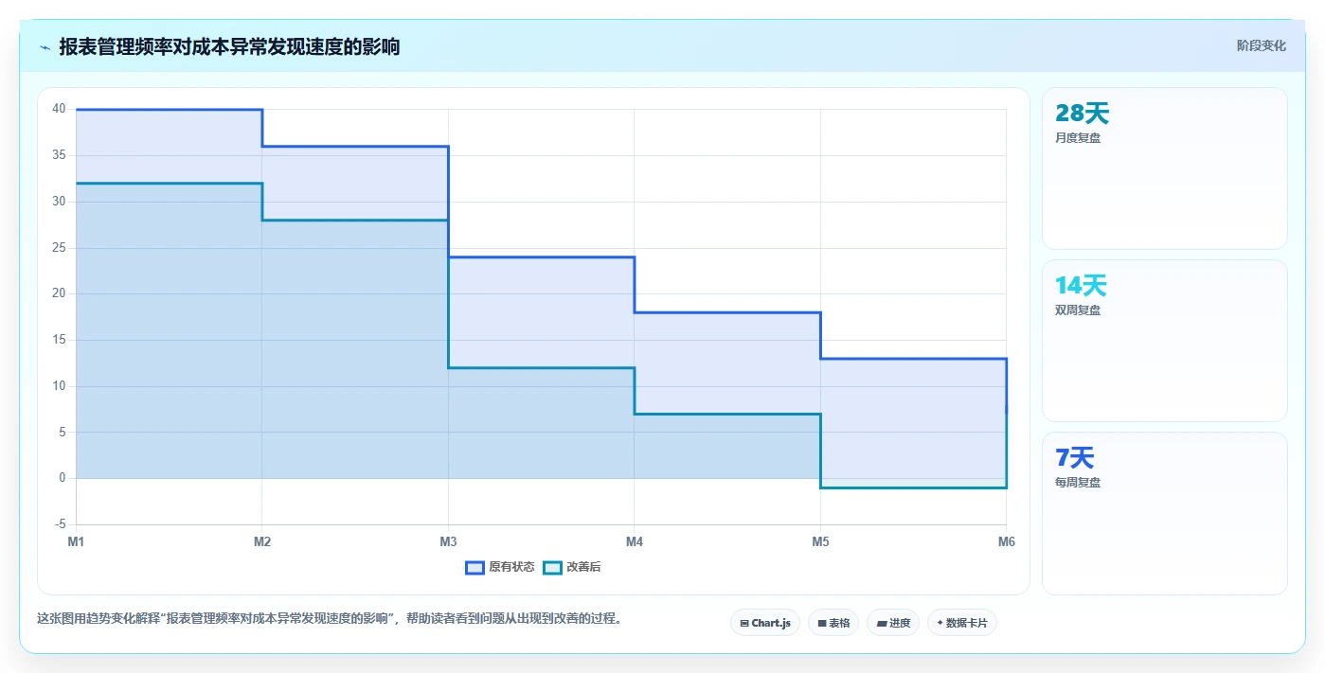This screenshot has width=1325, height=673.
Task: Click the M2 axis label
Action: click(262, 542)
